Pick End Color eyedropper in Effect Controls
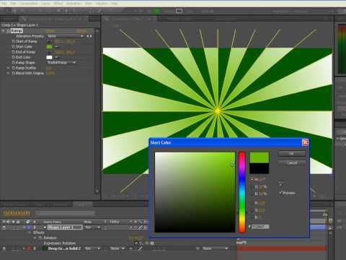The image size is (346, 260). [x=56, y=57]
